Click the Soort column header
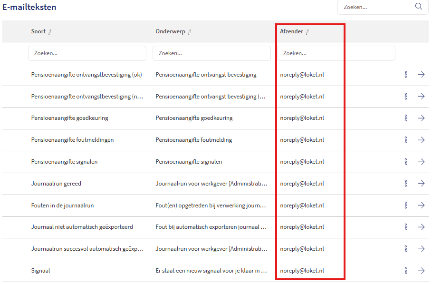The height and width of the screenshot is (284, 432). [x=38, y=31]
